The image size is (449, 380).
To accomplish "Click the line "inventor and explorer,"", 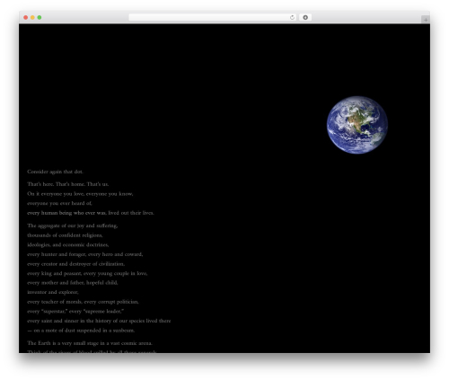I will click(x=53, y=292).
